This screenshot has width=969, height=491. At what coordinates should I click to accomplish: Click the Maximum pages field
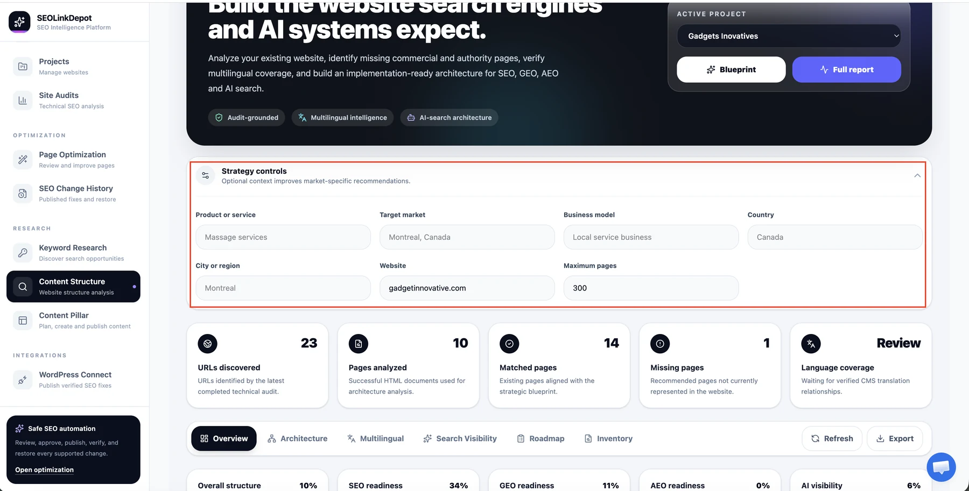pyautogui.click(x=651, y=288)
